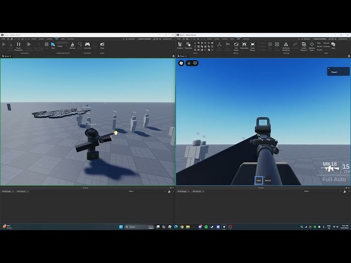The width and height of the screenshot is (351, 263).
Task: Open All Messages dropdown in Player1 output
Action: (183, 191)
